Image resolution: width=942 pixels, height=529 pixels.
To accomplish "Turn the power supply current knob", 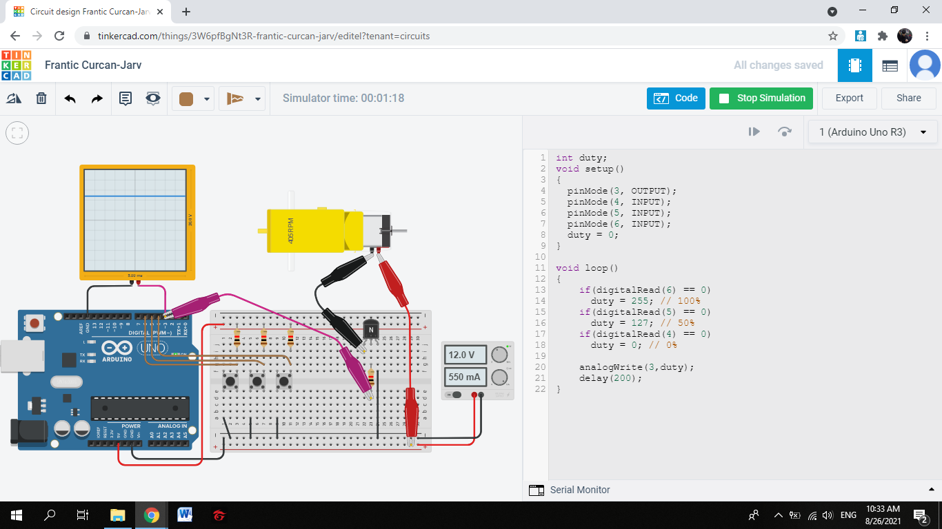I will [499, 377].
